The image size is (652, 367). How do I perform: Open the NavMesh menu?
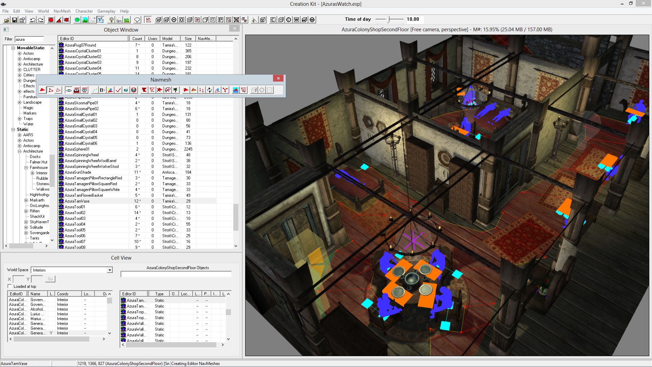pyautogui.click(x=62, y=11)
